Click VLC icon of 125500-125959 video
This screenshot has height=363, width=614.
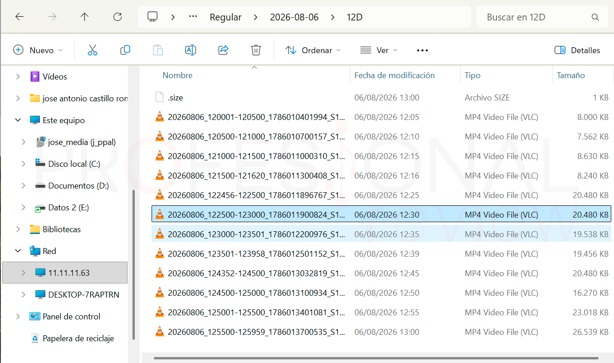tap(159, 332)
